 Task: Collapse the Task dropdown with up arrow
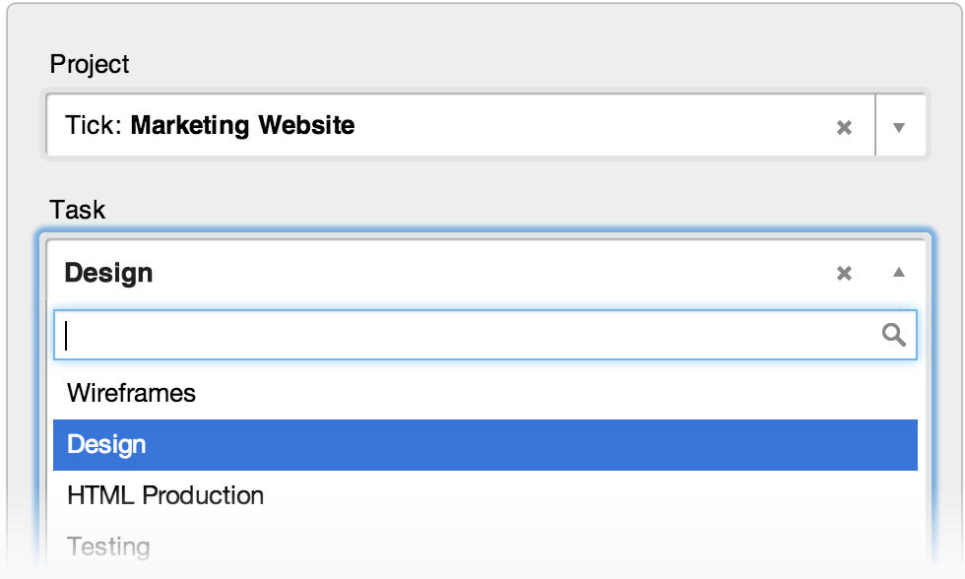pyautogui.click(x=898, y=273)
